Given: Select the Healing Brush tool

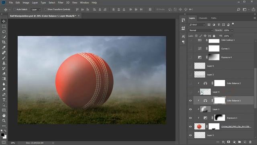Looking at the screenshot, I should (x=4, y=53).
